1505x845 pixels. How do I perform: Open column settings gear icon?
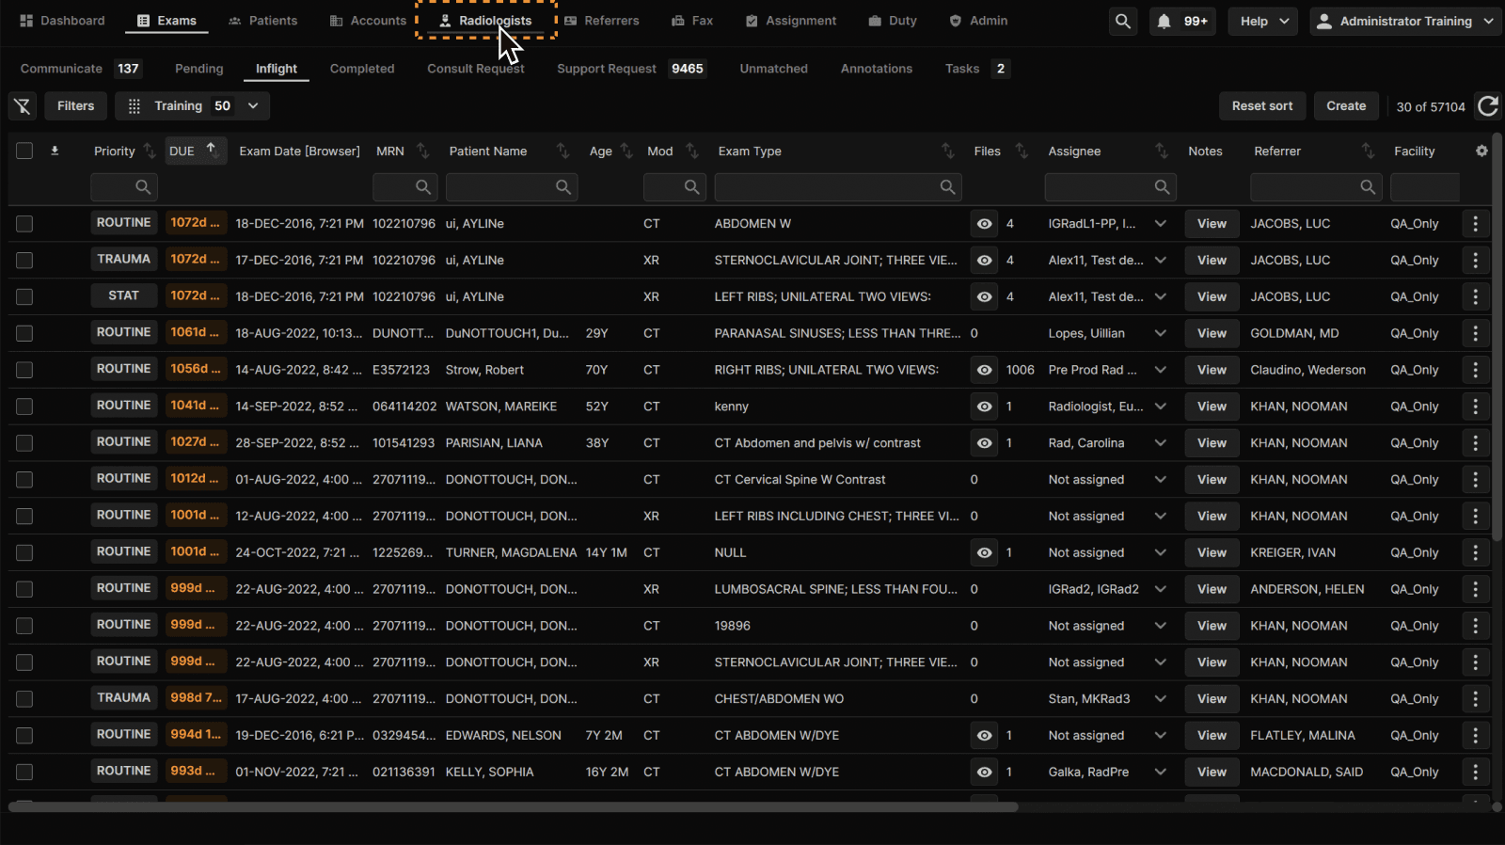(x=1481, y=151)
